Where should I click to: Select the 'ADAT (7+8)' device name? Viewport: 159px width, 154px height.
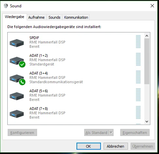[38, 109]
